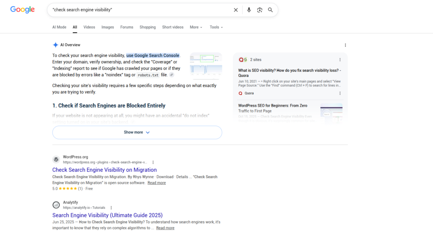The width and height of the screenshot is (433, 233).
Task: Click the WordPress.org site name
Action: 75,157
